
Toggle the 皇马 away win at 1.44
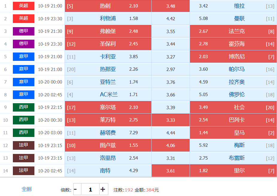[233, 133]
